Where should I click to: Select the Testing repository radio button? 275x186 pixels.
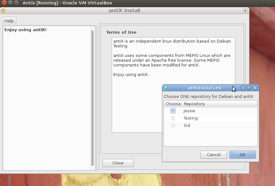click(x=173, y=118)
